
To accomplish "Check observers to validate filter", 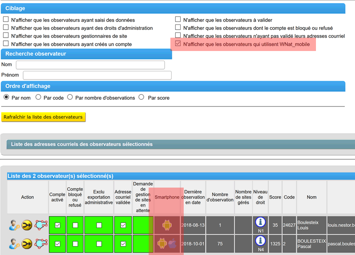I will pos(178,19).
